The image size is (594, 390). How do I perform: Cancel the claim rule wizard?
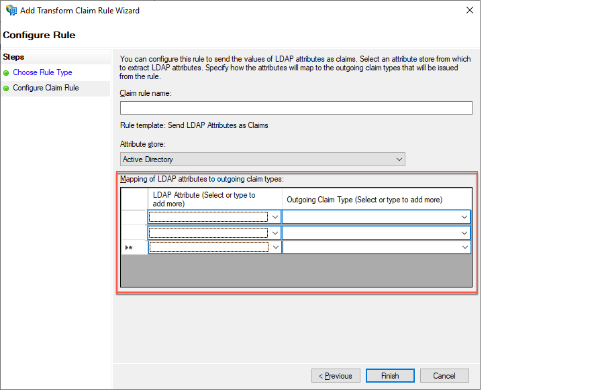tap(444, 375)
